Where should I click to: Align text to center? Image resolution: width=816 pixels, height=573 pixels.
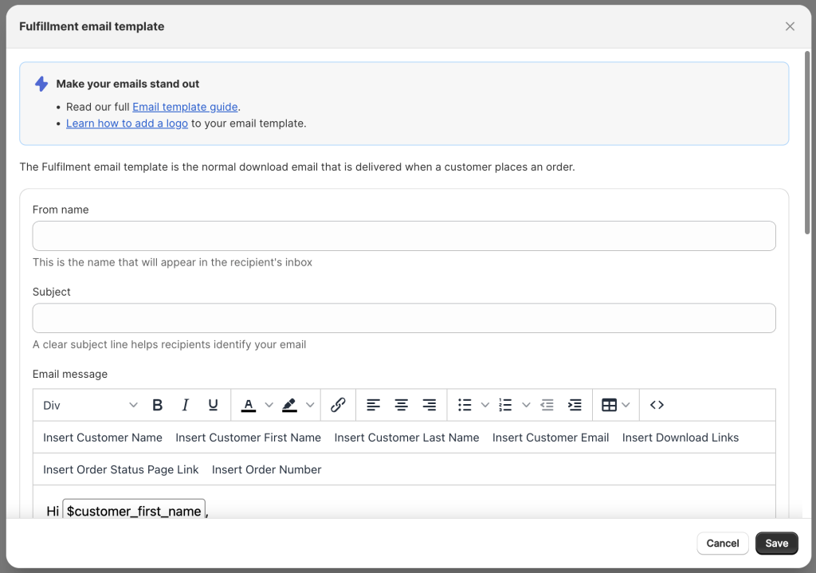(401, 405)
